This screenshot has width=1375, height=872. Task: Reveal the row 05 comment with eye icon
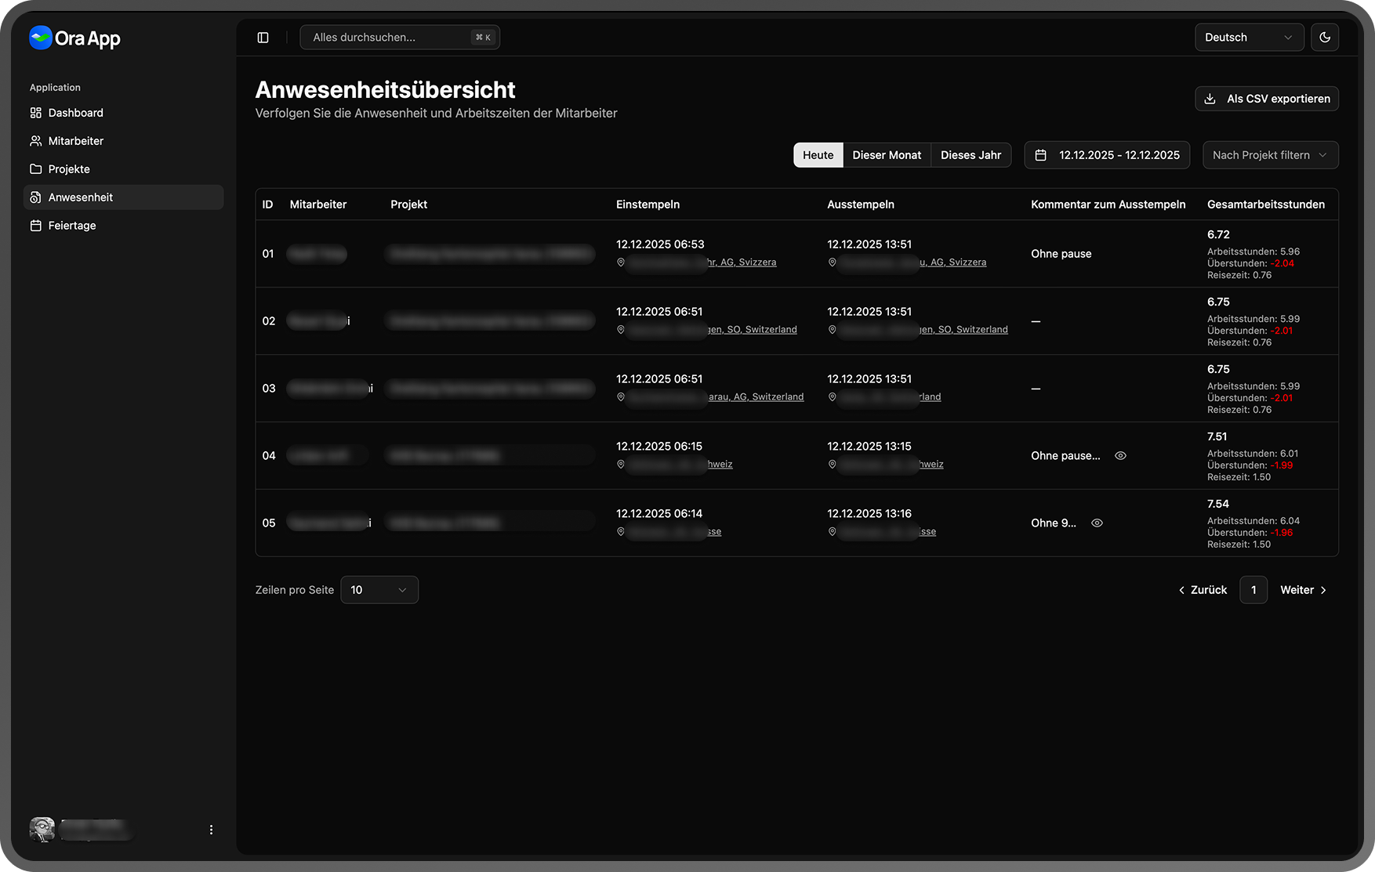[x=1097, y=523]
